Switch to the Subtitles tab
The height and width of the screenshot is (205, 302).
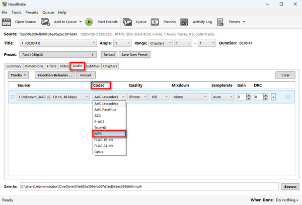[x=93, y=66]
